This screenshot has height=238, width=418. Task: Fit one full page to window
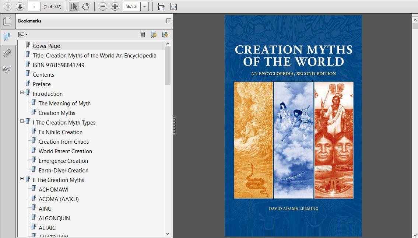tap(173, 7)
